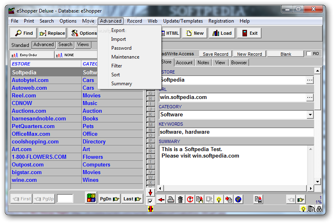The image size is (334, 223).
Task: Click the New document toolbar button
Action: tap(195, 33)
